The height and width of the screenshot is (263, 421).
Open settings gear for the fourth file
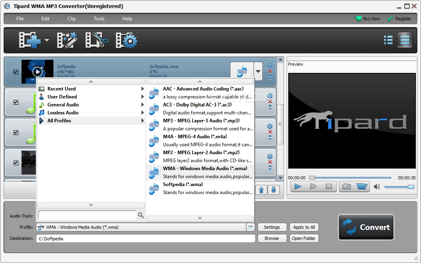[270, 157]
